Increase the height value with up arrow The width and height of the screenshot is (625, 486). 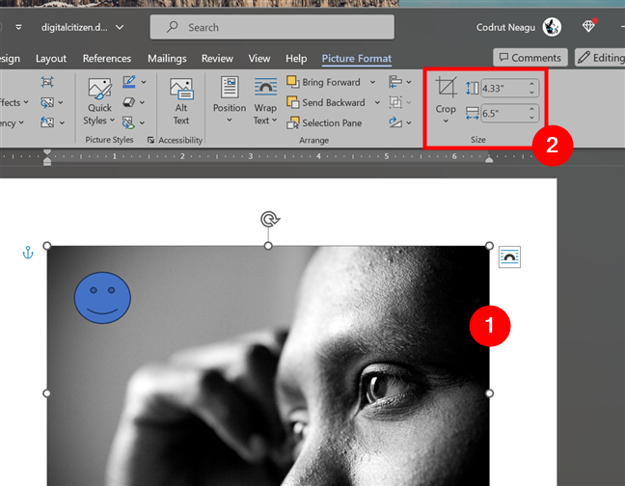pos(531,84)
